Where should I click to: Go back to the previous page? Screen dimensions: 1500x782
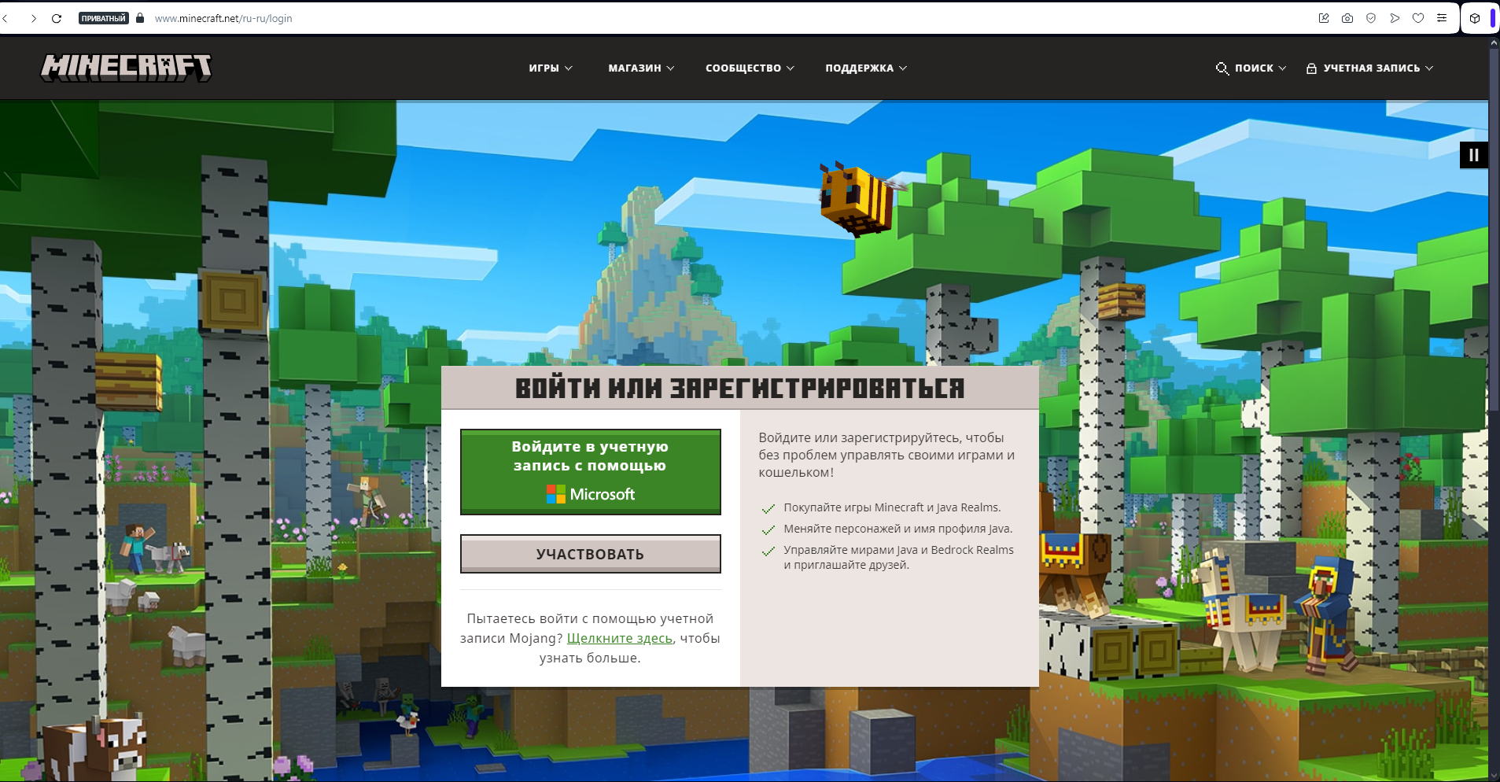click(x=6, y=18)
